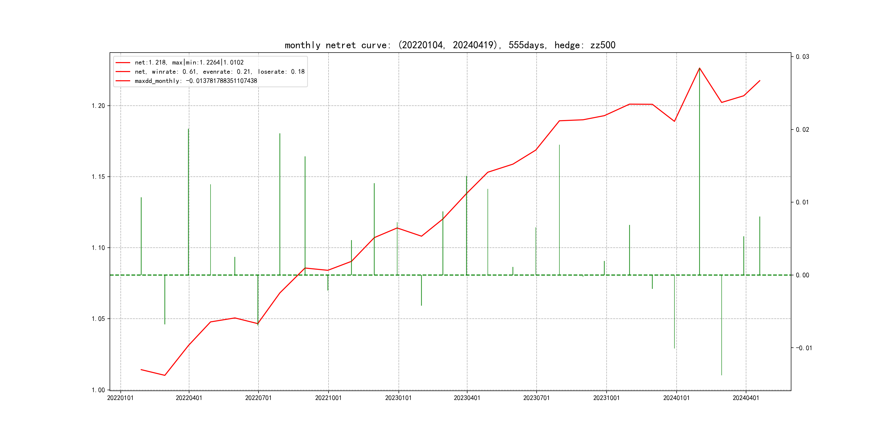The image size is (879, 439).
Task: Click the 20230101 x-axis tick label
Action: click(398, 398)
